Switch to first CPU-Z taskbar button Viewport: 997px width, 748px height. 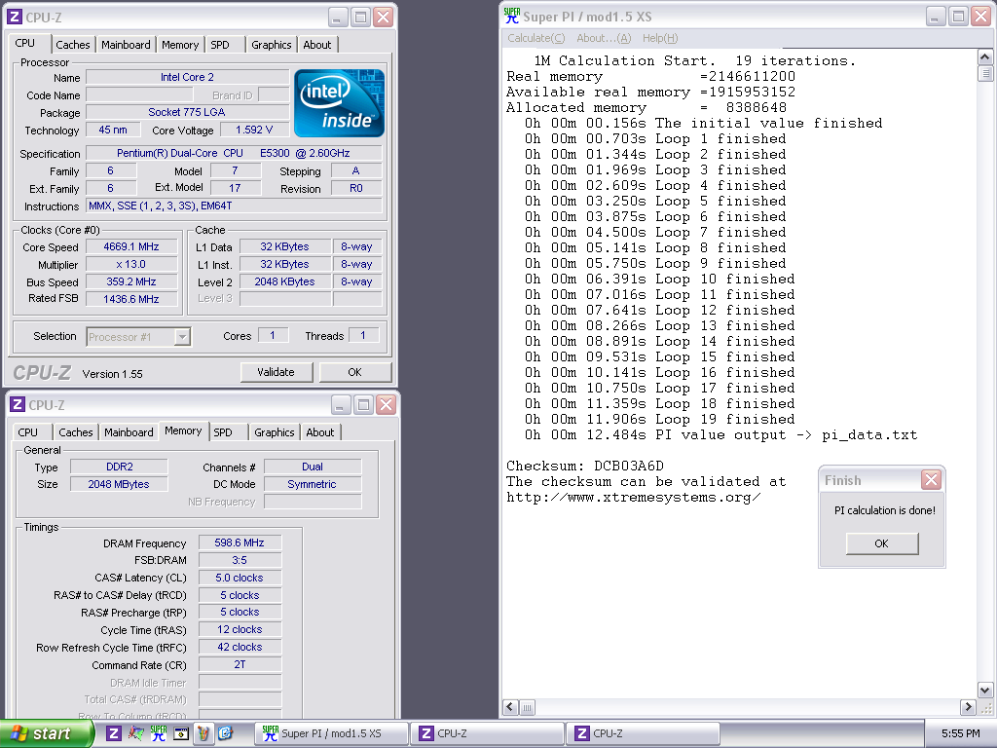(x=487, y=733)
